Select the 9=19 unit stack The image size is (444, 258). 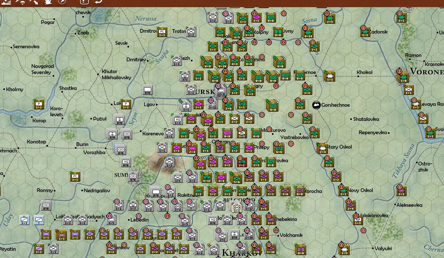222,62
